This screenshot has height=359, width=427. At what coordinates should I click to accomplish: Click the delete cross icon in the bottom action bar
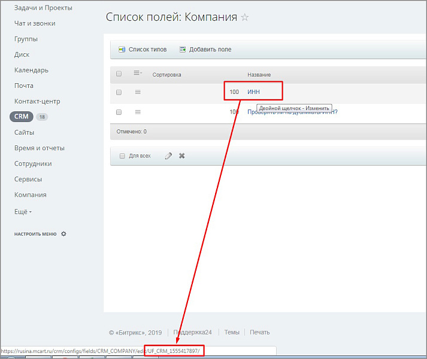182,156
